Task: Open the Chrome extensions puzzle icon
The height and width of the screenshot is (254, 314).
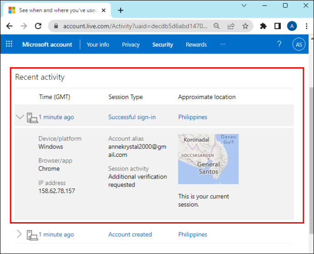Action: (263, 26)
